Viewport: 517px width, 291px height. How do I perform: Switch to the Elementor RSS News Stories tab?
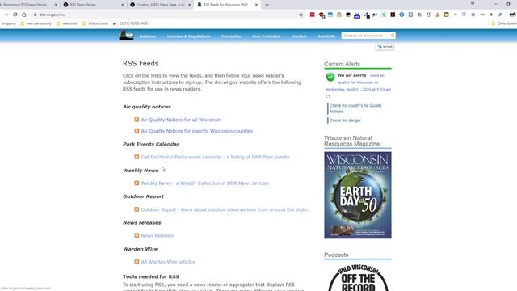point(25,5)
